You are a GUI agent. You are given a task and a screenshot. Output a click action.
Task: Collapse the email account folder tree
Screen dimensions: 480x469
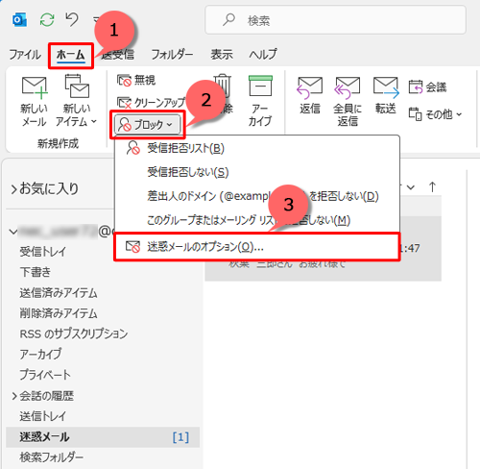pyautogui.click(x=13, y=232)
